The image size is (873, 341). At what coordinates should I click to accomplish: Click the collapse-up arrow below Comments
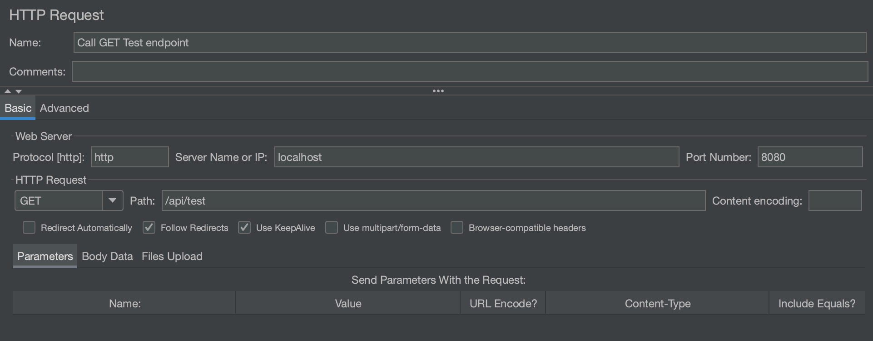(x=8, y=91)
